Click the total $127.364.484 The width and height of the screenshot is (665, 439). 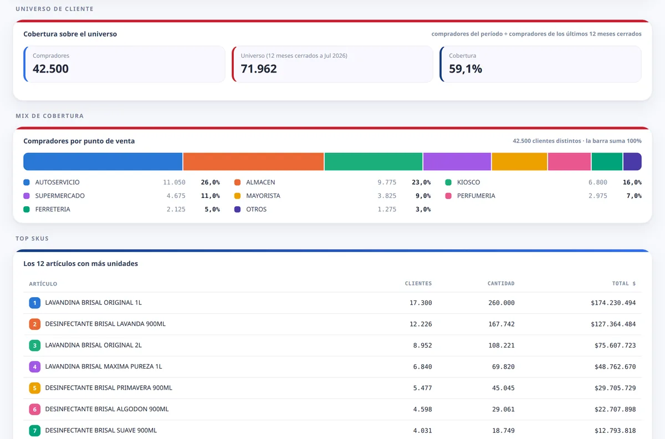pos(613,324)
